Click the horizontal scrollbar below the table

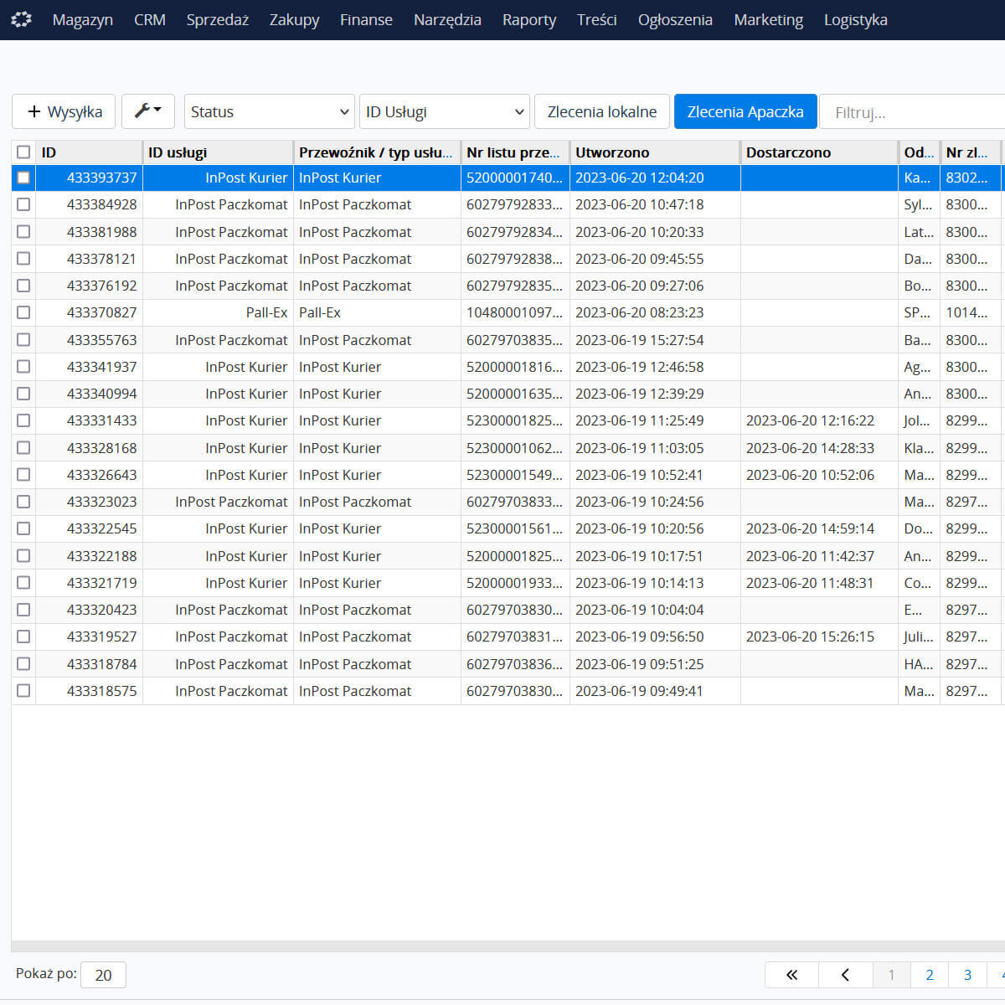[x=508, y=946]
